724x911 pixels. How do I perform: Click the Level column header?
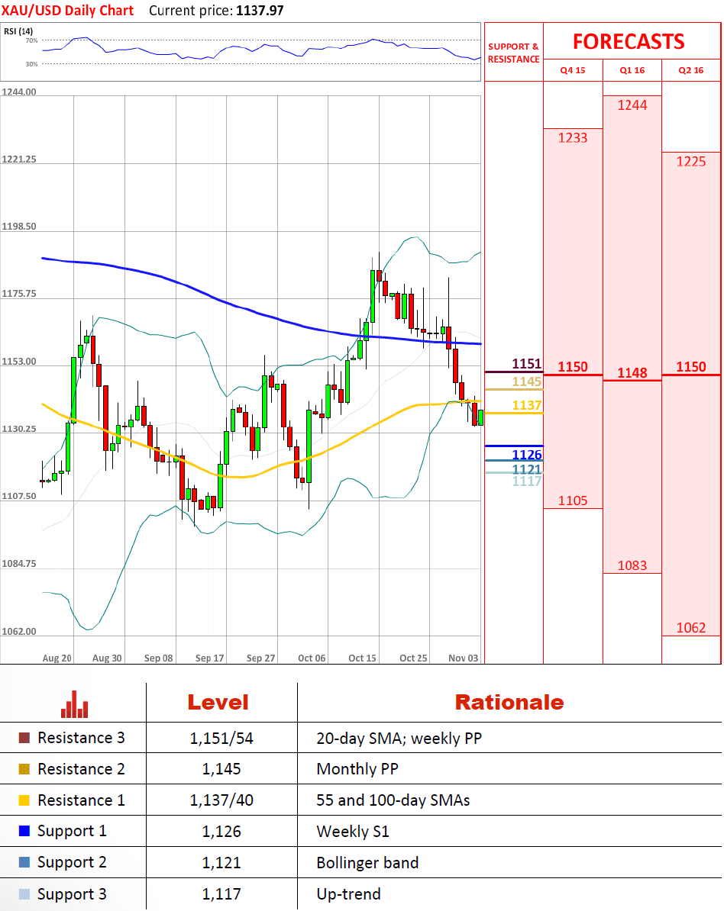218,702
